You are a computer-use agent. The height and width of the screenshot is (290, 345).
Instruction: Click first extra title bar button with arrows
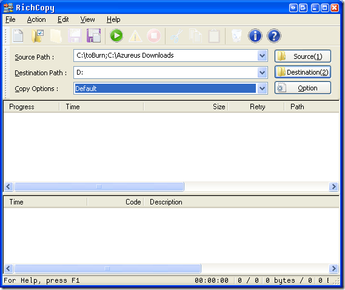293,8
